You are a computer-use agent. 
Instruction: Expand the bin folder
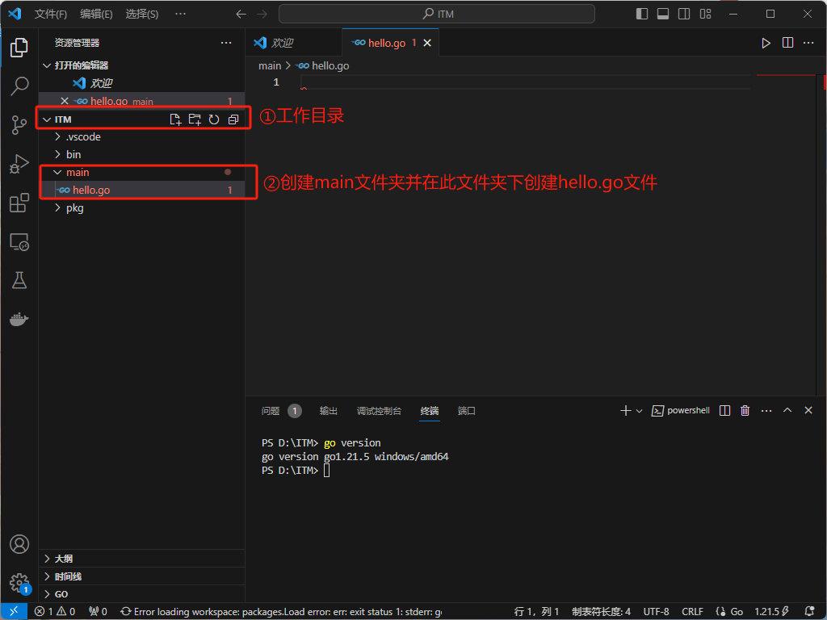pos(57,154)
